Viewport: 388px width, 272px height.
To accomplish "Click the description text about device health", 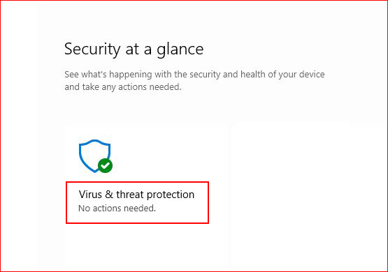I will [194, 80].
